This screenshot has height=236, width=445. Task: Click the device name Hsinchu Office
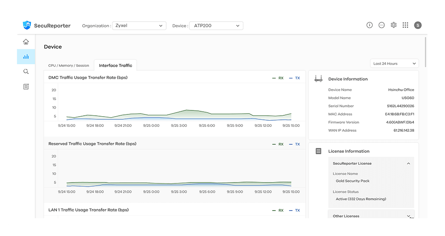(x=401, y=90)
